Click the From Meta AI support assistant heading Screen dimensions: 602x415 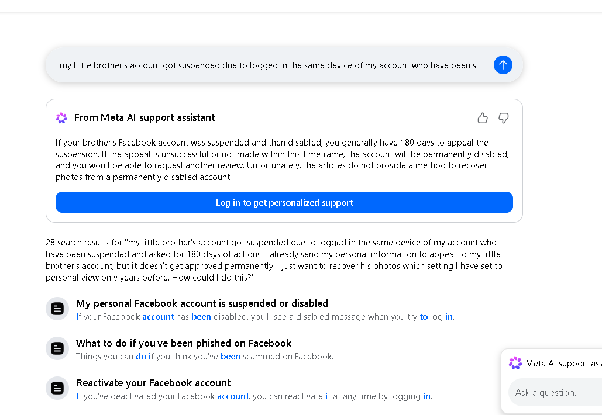point(145,117)
